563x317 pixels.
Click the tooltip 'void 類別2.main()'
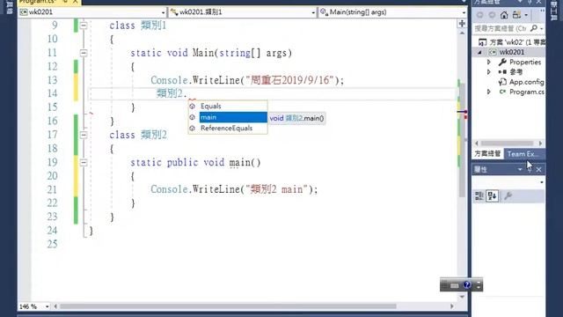[x=297, y=118]
